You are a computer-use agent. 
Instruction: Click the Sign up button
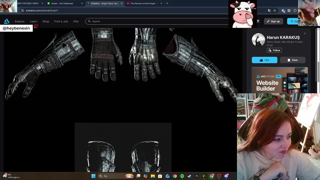tap(273, 21)
